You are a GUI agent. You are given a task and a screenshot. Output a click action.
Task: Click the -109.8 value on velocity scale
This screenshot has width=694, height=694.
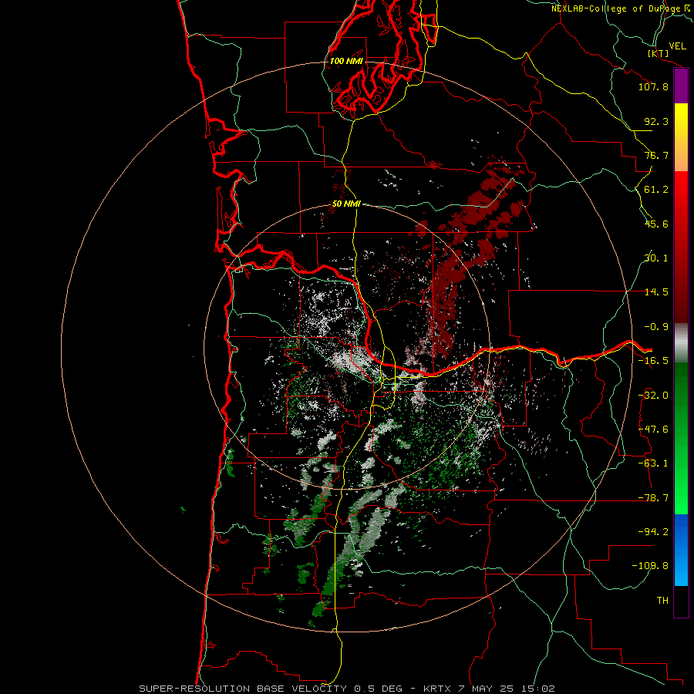(x=650, y=566)
